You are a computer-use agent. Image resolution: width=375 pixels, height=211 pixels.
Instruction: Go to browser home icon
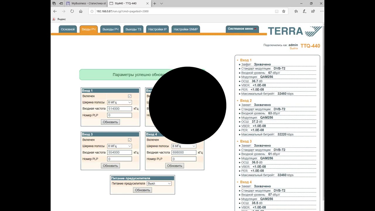click(x=81, y=11)
